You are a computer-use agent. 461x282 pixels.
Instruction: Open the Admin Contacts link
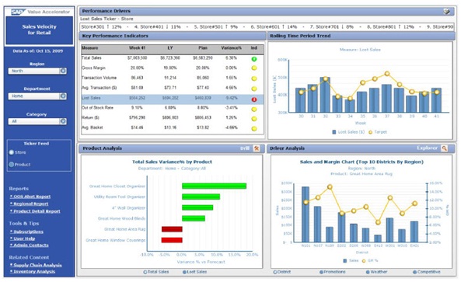click(x=30, y=245)
